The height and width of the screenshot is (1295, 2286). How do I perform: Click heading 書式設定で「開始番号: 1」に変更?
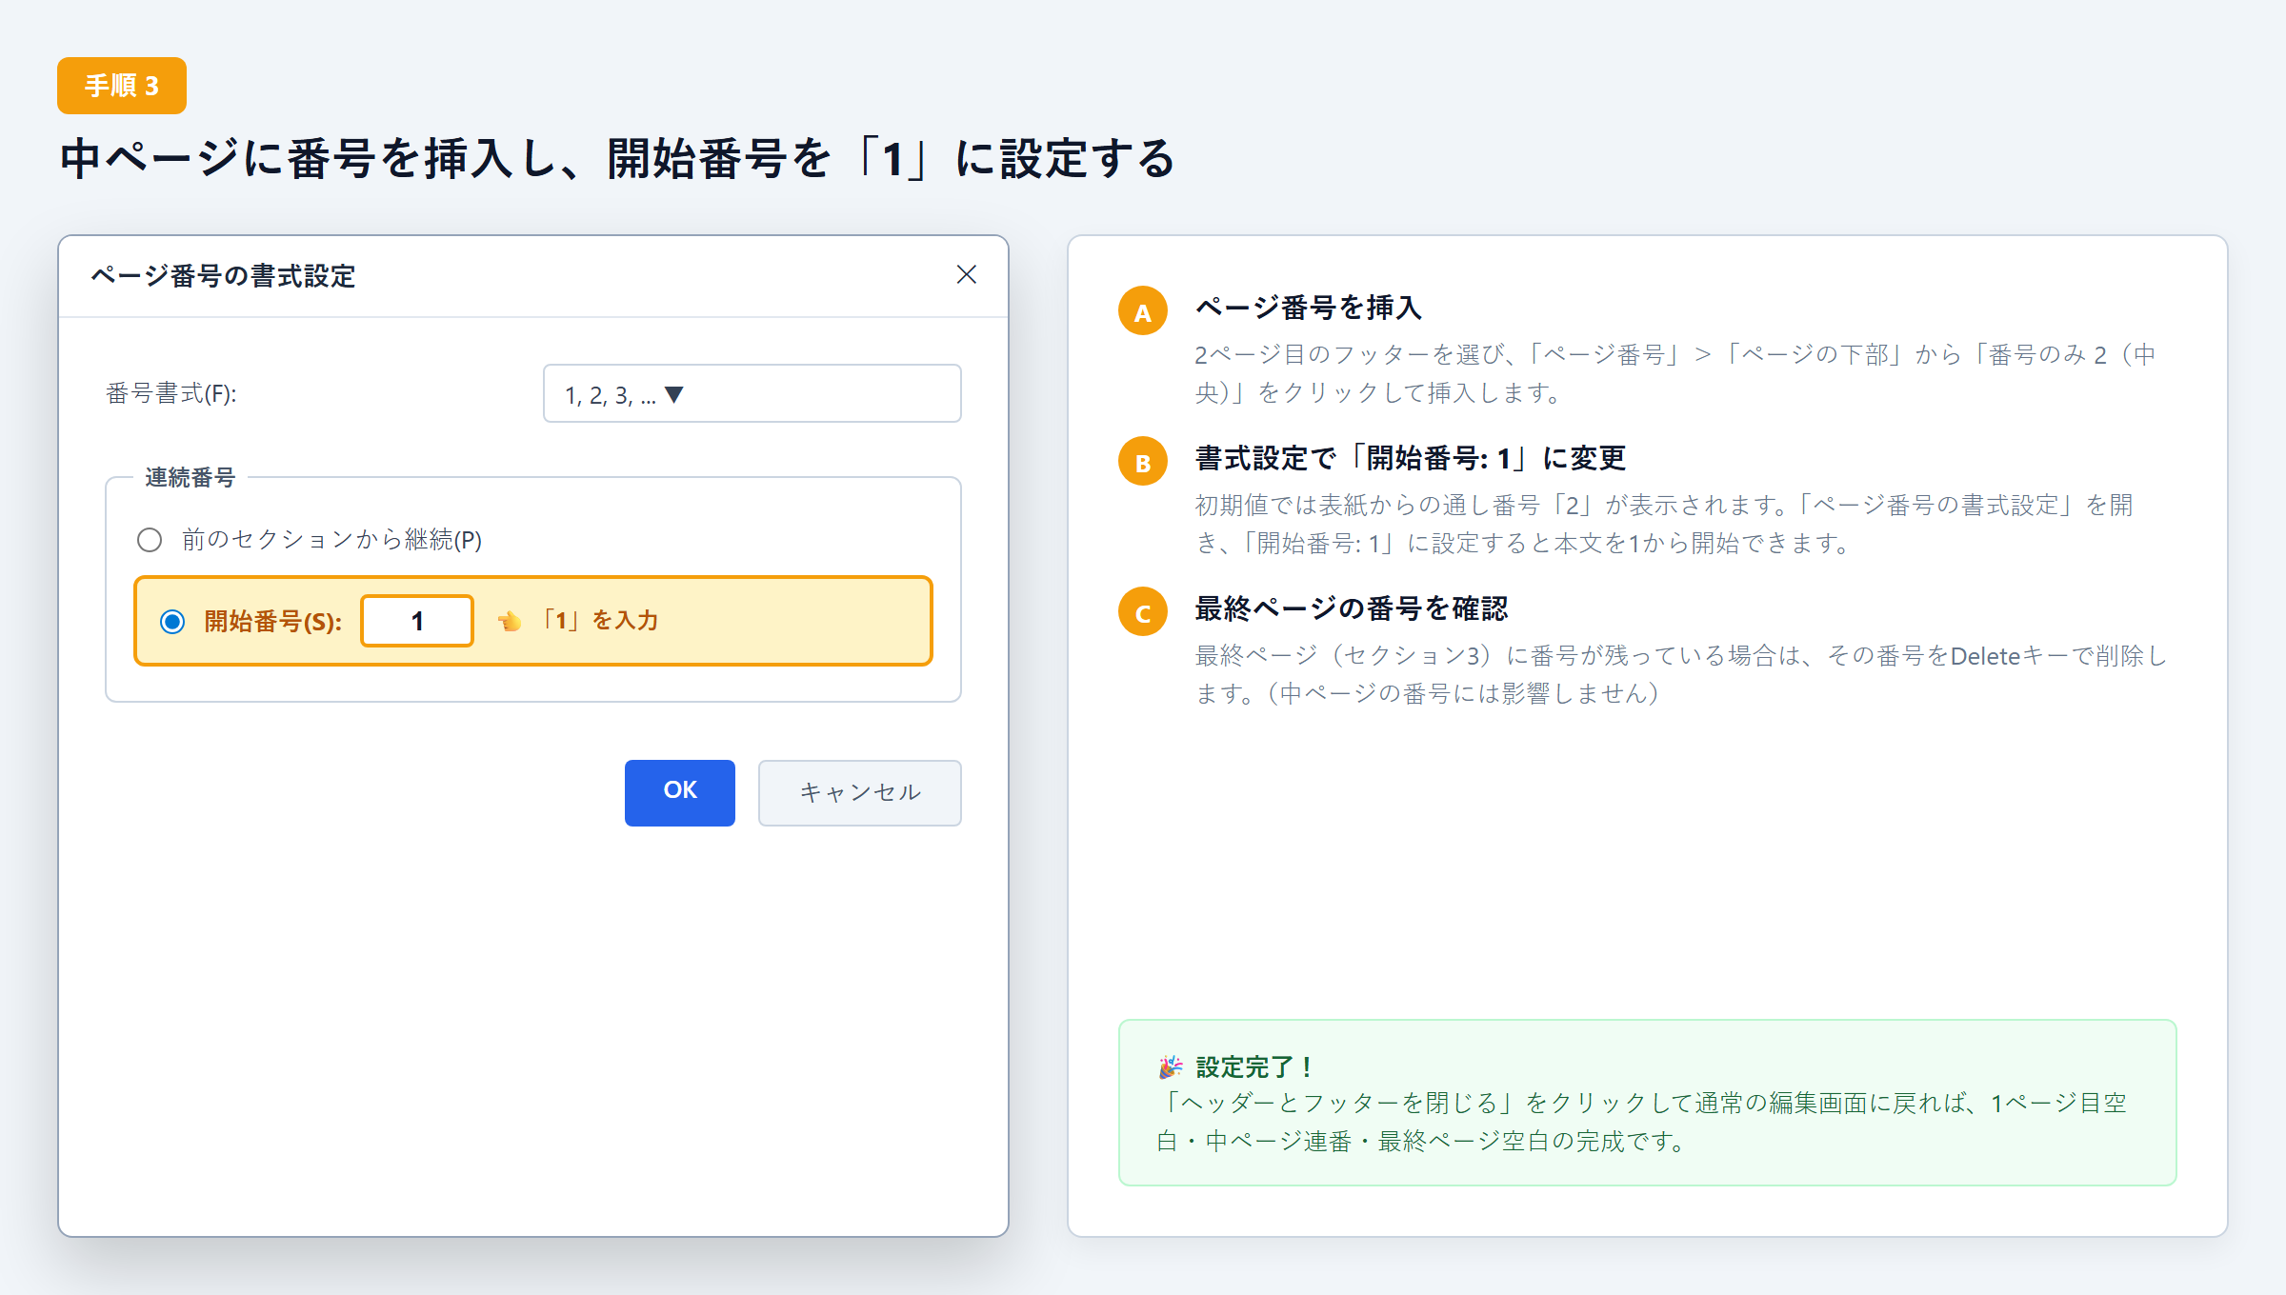click(x=1410, y=458)
